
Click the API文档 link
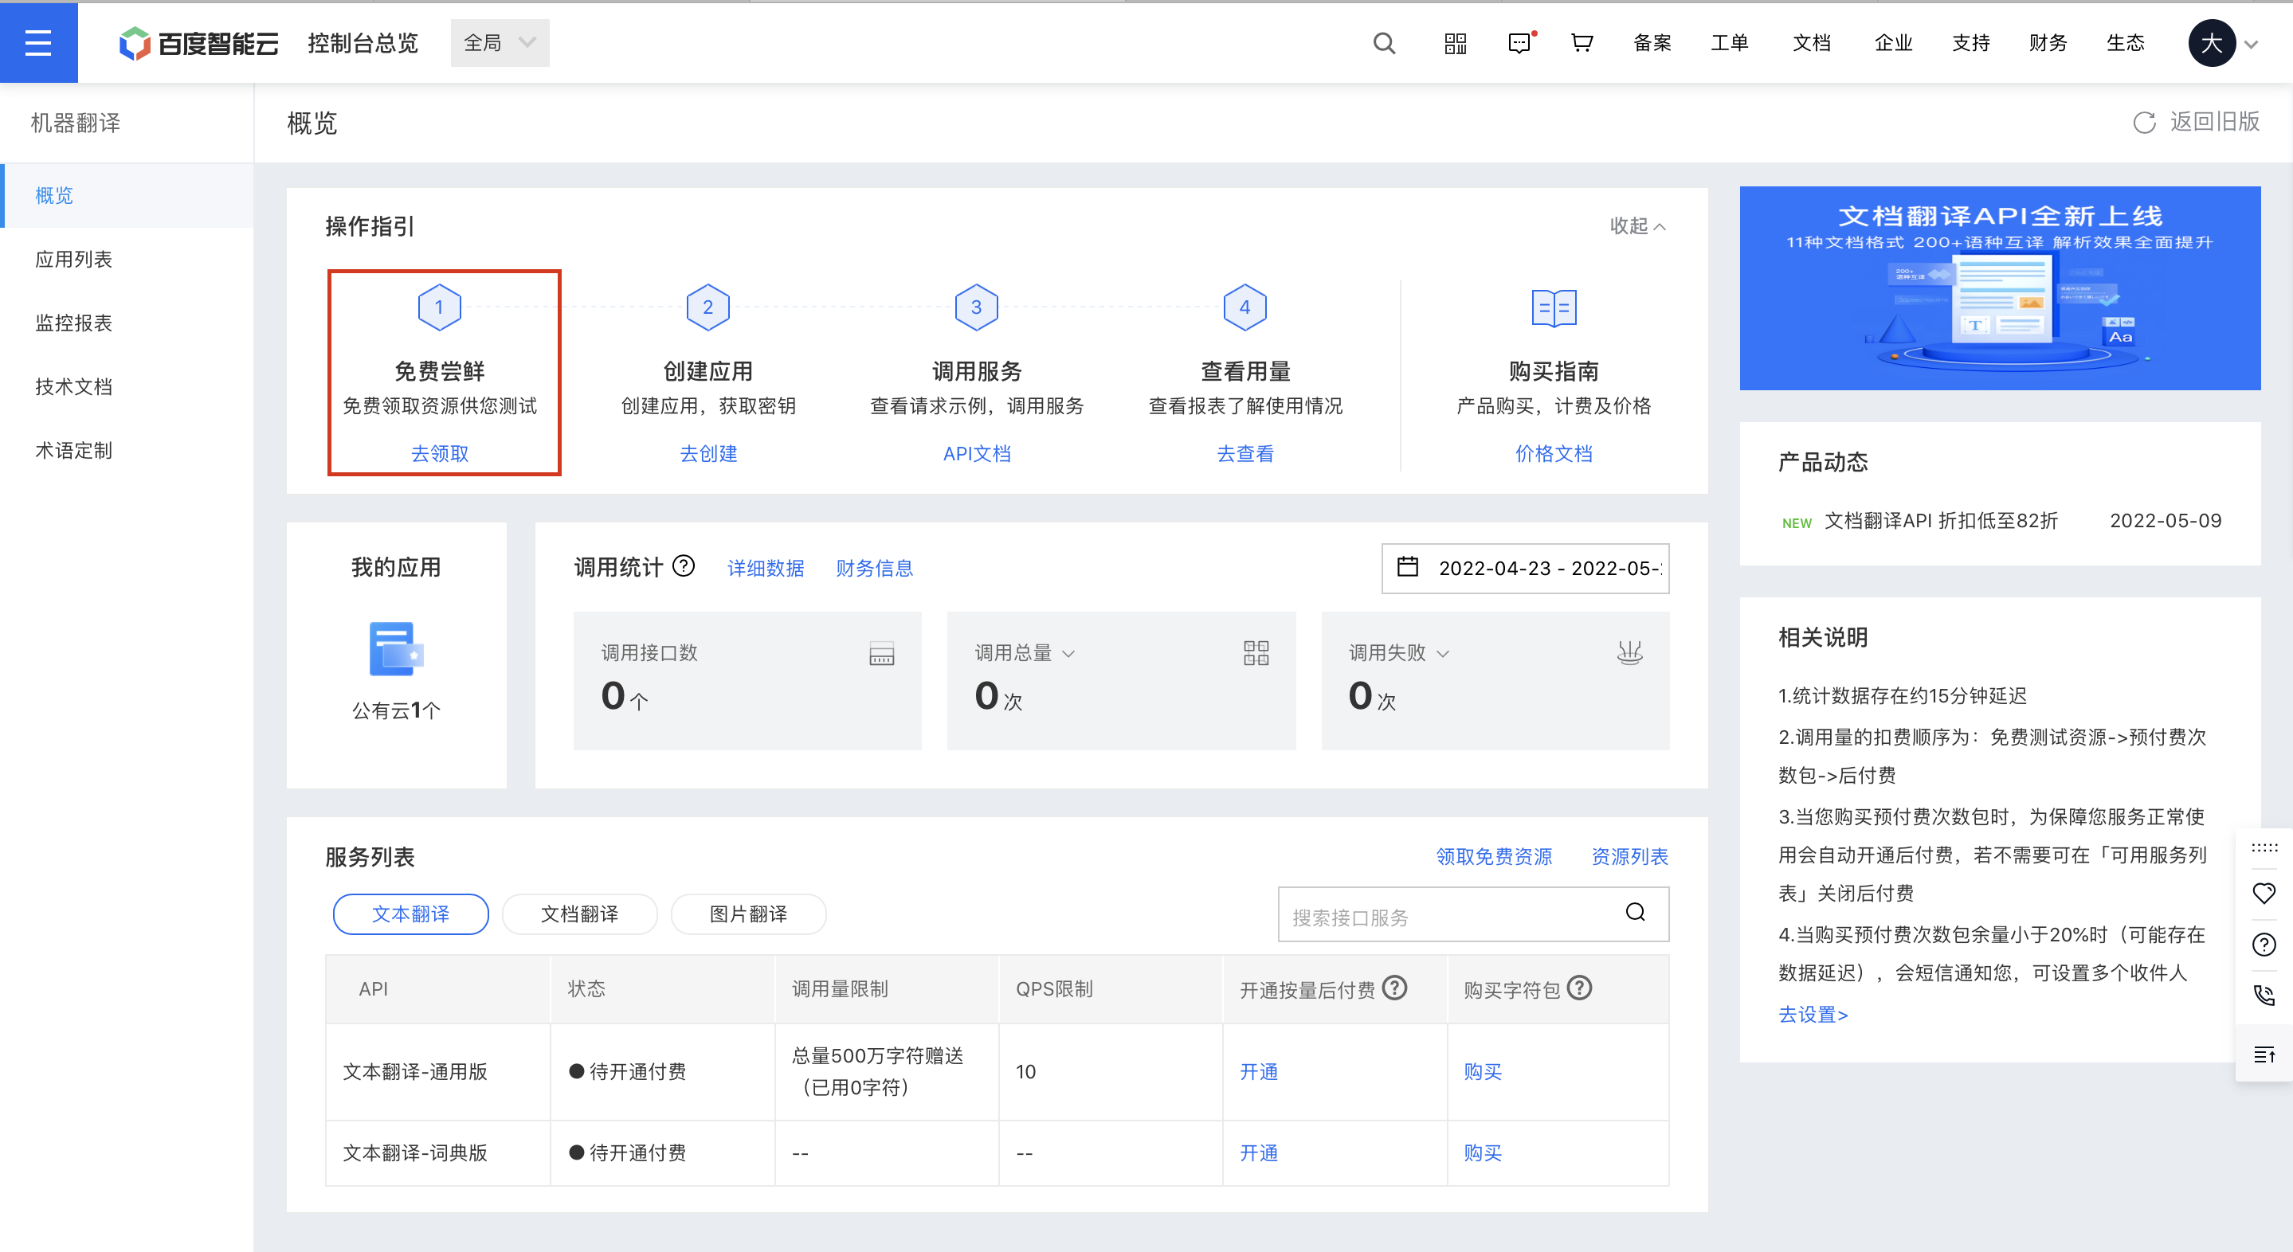pyautogui.click(x=977, y=453)
